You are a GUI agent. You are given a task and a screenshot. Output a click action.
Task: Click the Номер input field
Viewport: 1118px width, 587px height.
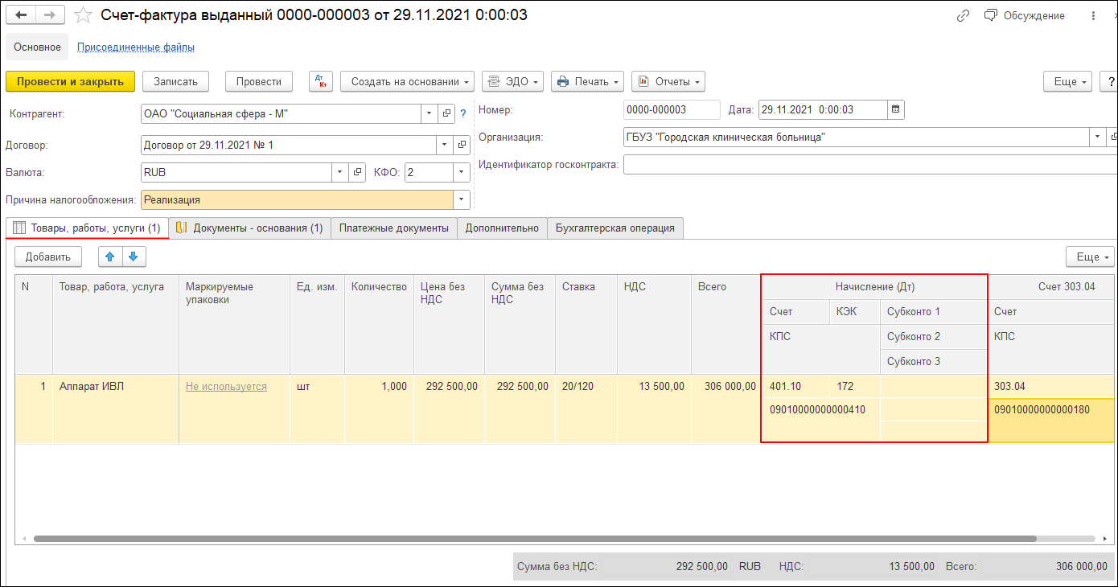(672, 109)
